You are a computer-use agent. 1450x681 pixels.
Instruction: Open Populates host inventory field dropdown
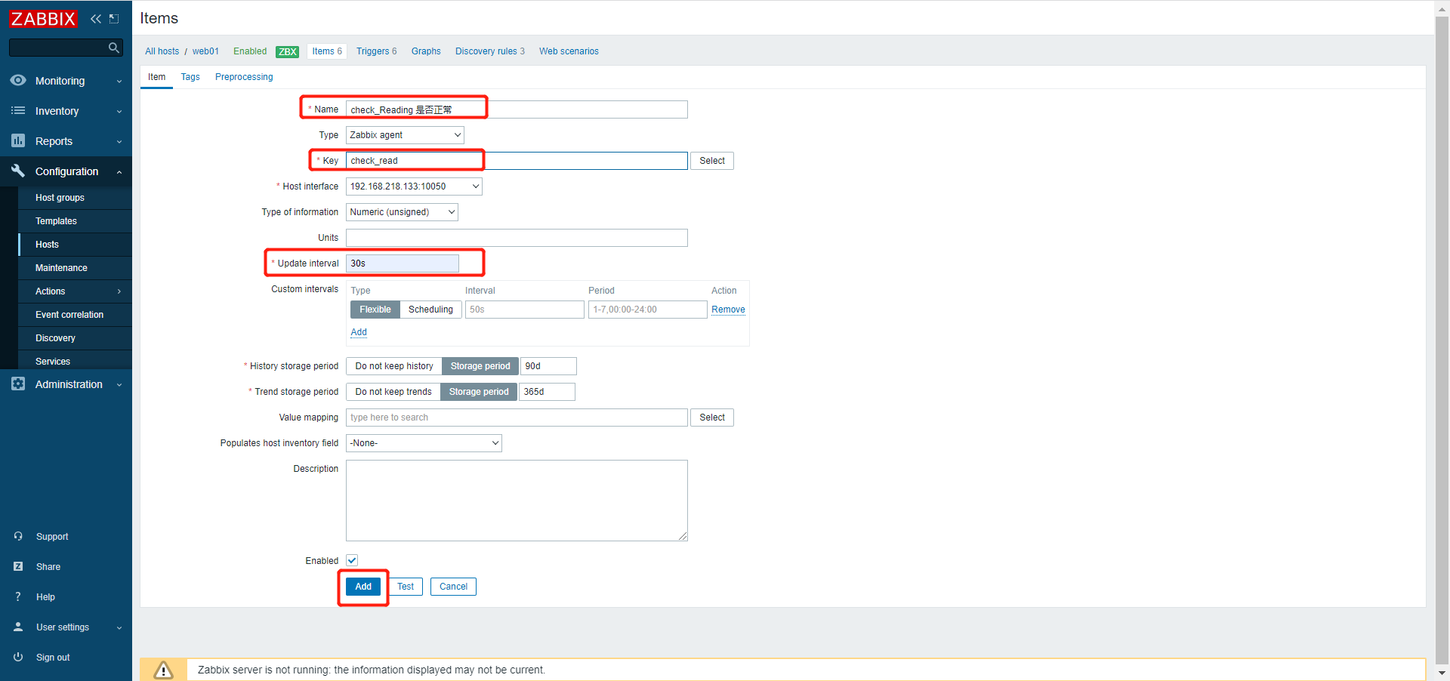click(x=424, y=443)
